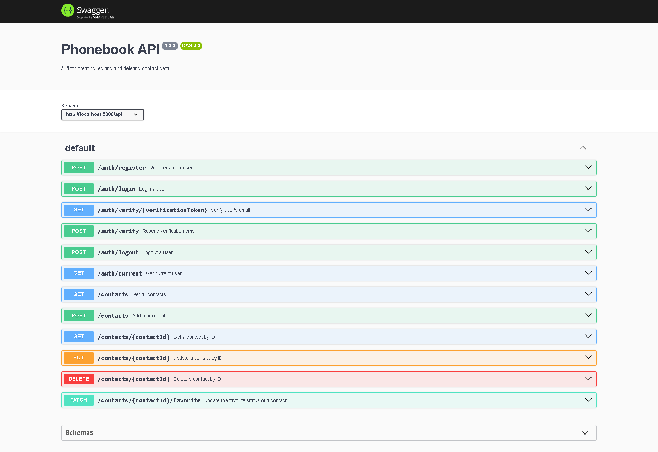The width and height of the screenshot is (658, 452).
Task: Click the GET /contacts/{contactId} path
Action: click(134, 337)
